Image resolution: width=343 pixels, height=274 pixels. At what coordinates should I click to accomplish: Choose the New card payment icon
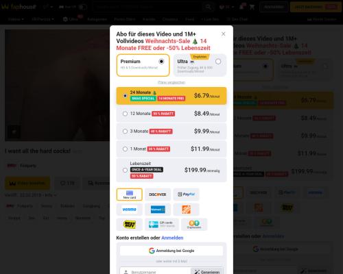click(x=130, y=195)
